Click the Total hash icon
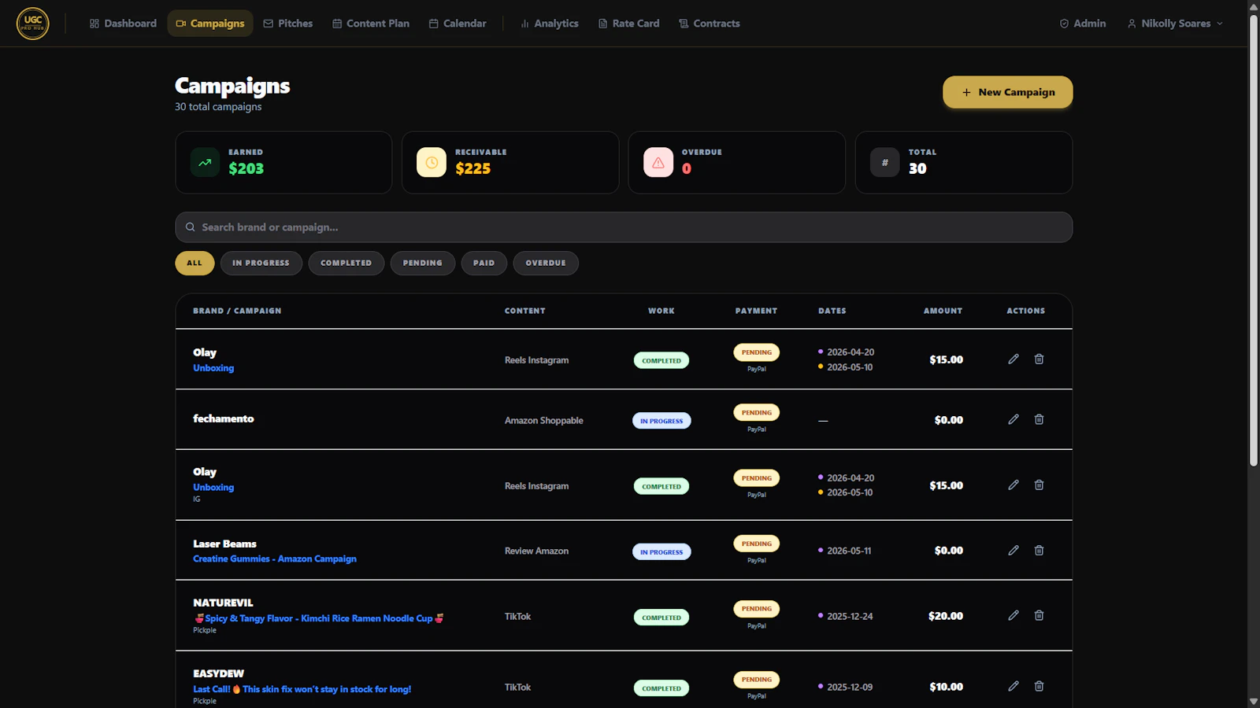 coord(885,163)
